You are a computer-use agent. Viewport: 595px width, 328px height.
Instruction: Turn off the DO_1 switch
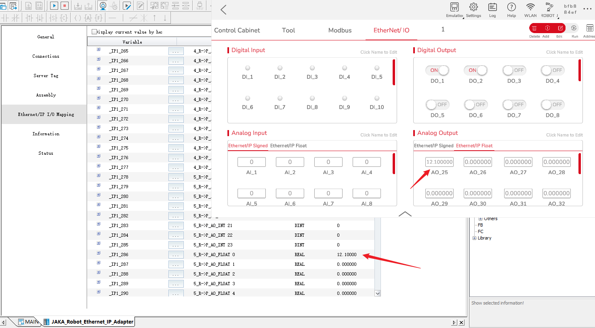click(437, 70)
